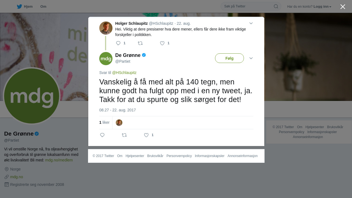Open mdg.no/medlem link in bio

tap(59, 160)
